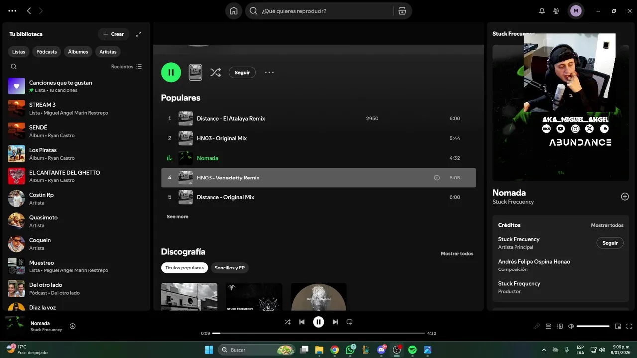
Task: Select the 'Distance - Original Mix' row
Action: (318, 197)
